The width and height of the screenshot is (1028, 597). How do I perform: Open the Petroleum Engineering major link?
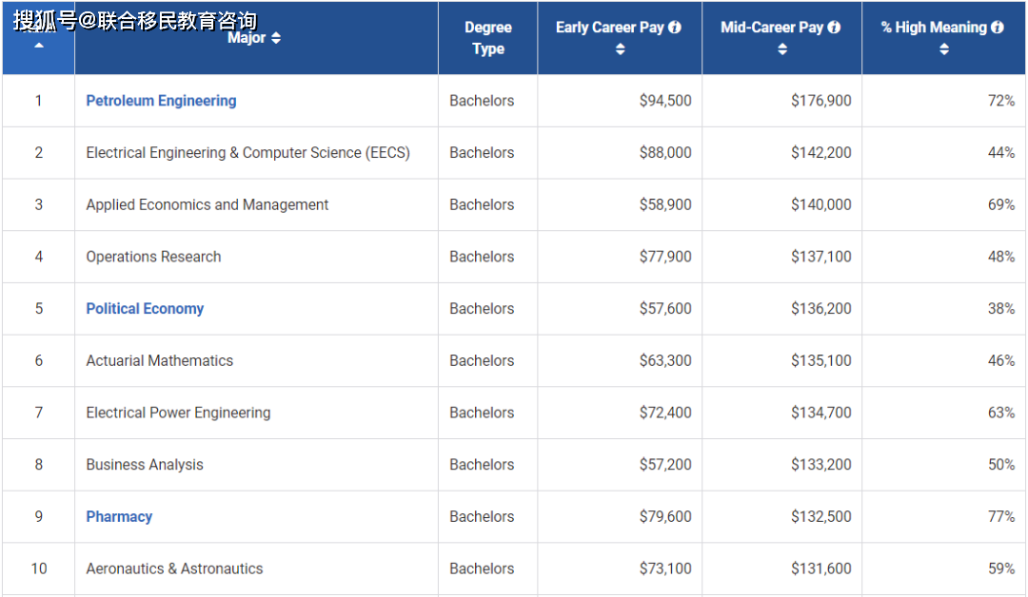click(161, 101)
